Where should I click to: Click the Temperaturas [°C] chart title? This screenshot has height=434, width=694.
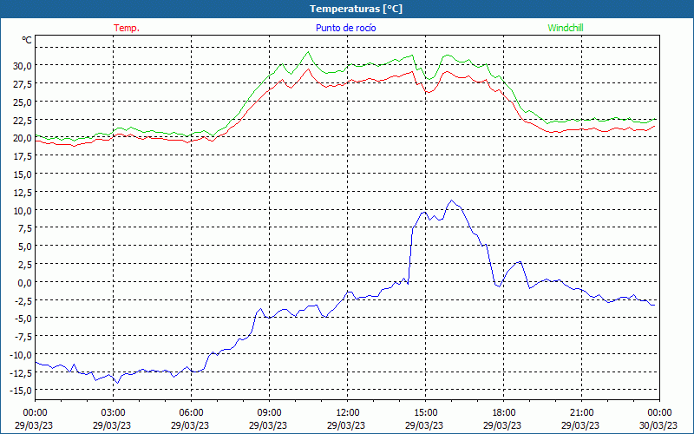pos(356,9)
